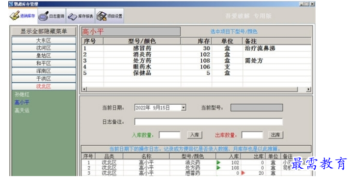Select the 处方药 row in stock table

[x=196, y=61]
